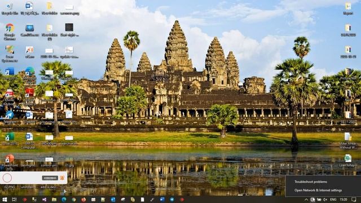Select the PictureTest folder on desktop
This screenshot has width=361, height=203.
(348, 74)
